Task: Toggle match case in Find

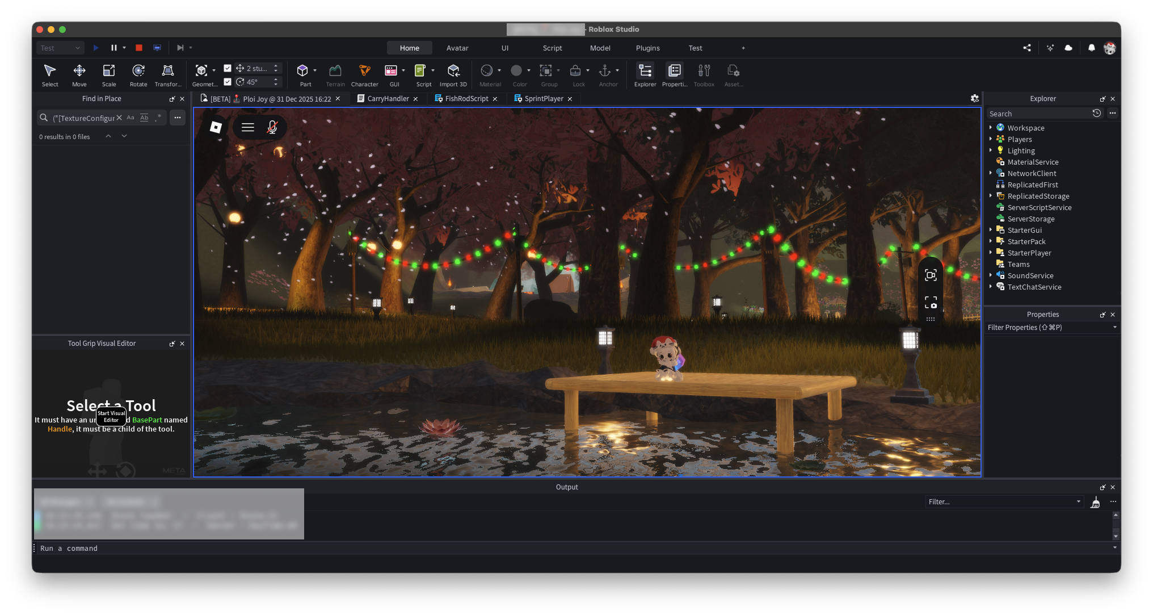Action: [131, 118]
